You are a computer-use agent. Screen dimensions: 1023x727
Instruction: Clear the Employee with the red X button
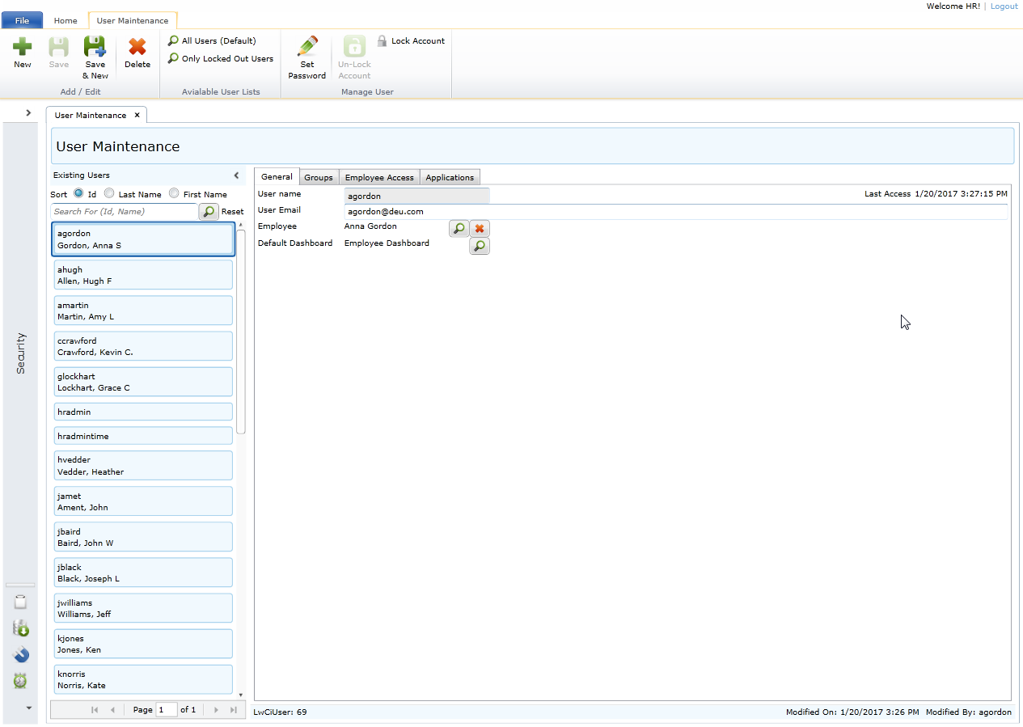pyautogui.click(x=480, y=229)
